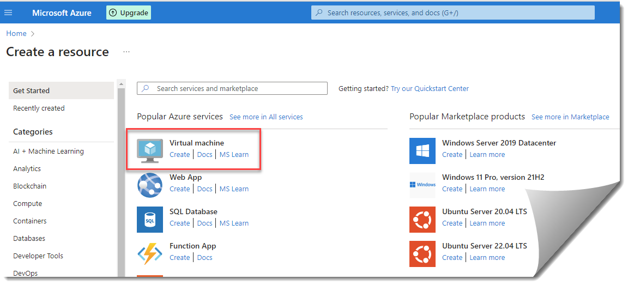Viewport: 628px width, 285px height.
Task: Click Microsoft Azure home title
Action: [62, 13]
